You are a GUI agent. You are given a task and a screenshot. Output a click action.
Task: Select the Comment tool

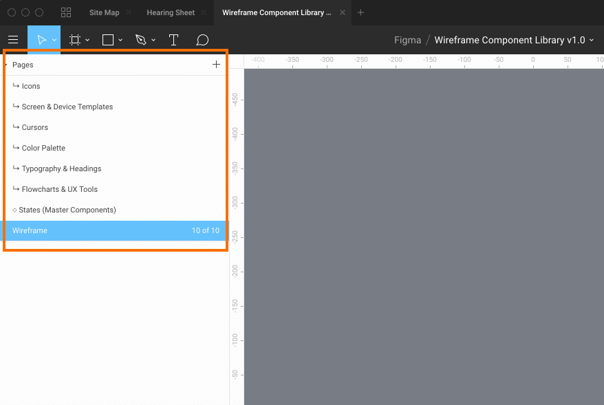pos(202,40)
